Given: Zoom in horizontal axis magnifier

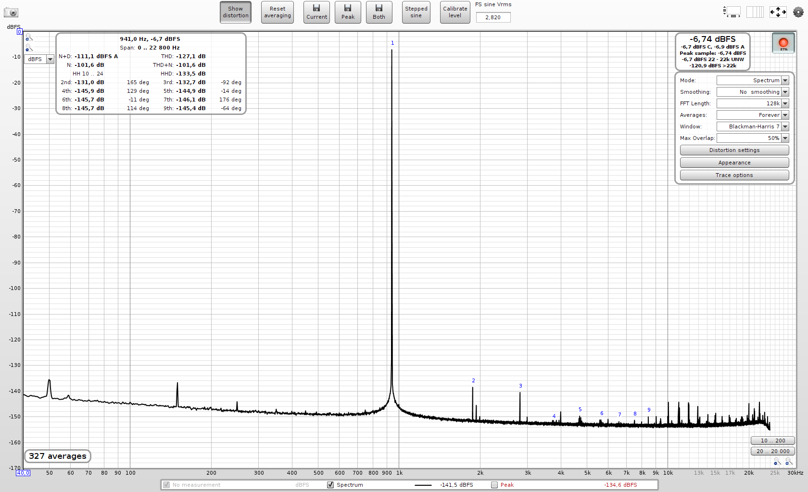Looking at the screenshot, I should pyautogui.click(x=789, y=462).
